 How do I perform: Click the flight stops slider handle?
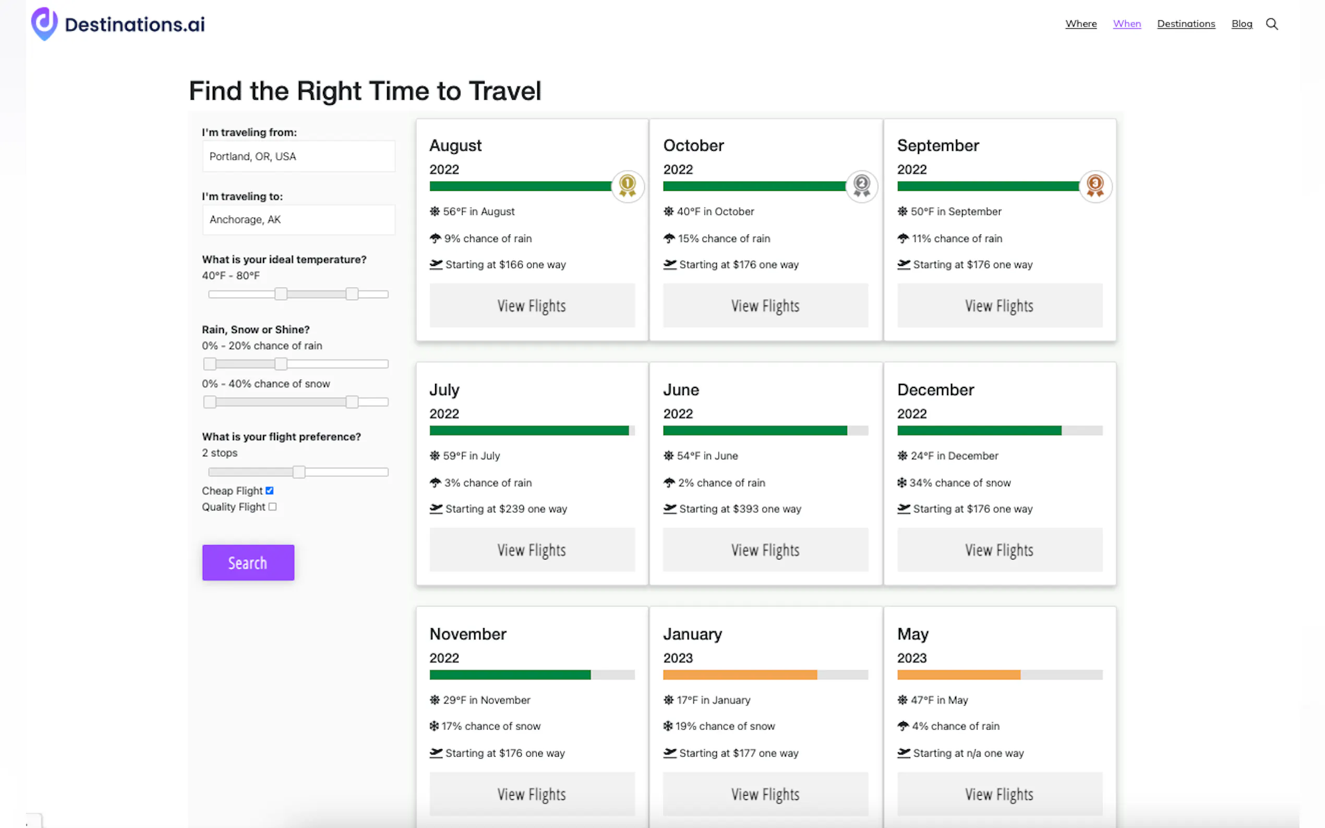pos(298,472)
